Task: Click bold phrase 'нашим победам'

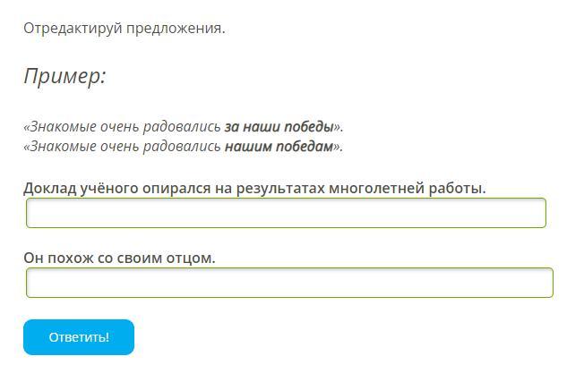Action: coord(279,146)
